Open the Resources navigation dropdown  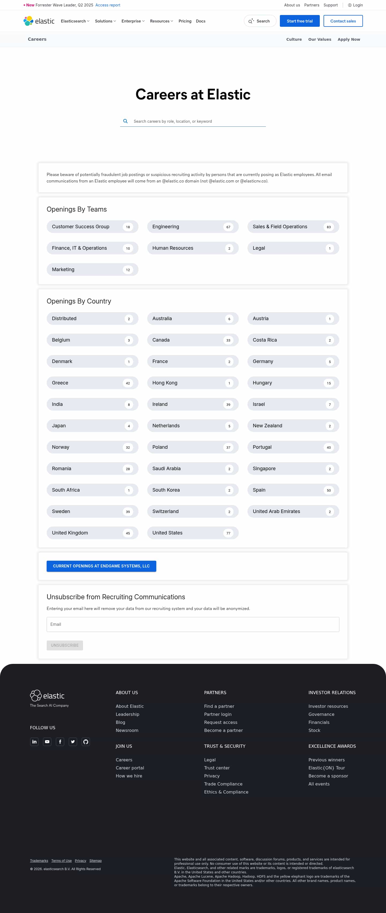point(161,21)
